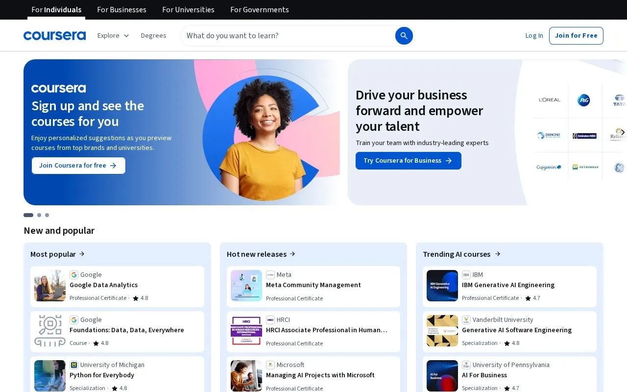Open Generative AI Software Engineering title
This screenshot has width=627, height=392.
point(517,330)
